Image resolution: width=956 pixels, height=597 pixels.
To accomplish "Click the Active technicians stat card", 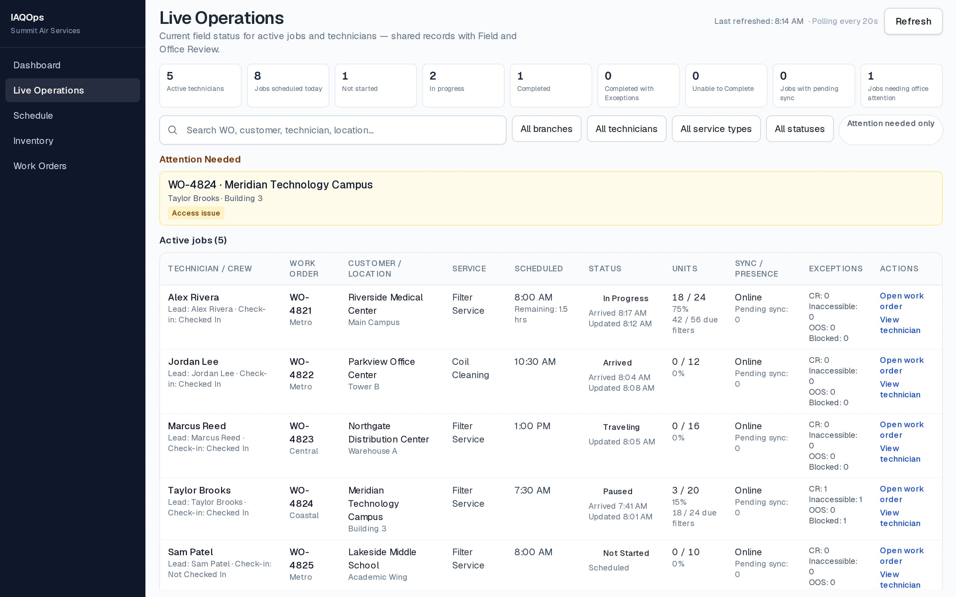I will point(200,86).
